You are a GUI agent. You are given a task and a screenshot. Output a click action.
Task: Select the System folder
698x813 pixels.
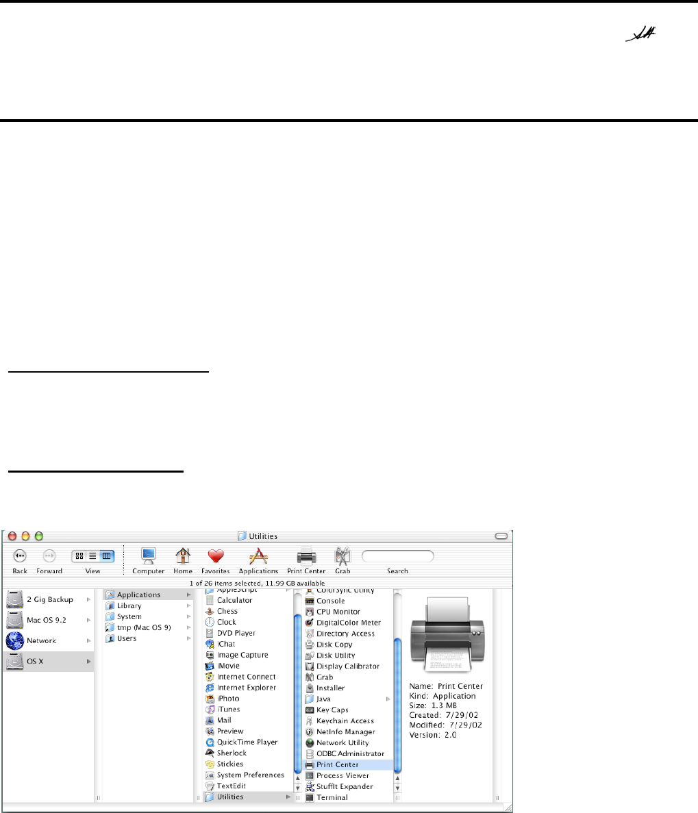[x=149, y=616]
